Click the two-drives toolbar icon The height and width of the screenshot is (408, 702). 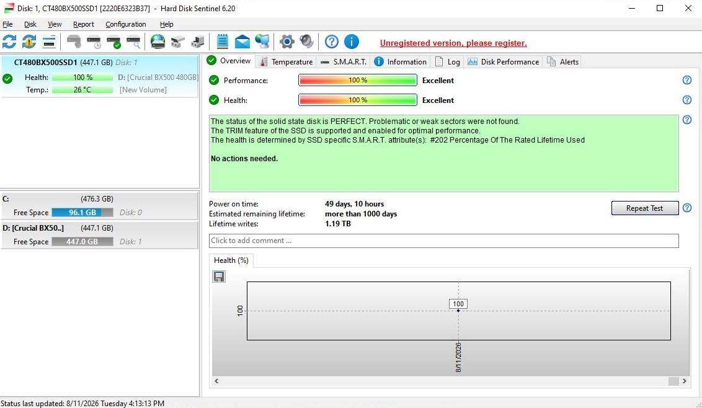tap(178, 42)
